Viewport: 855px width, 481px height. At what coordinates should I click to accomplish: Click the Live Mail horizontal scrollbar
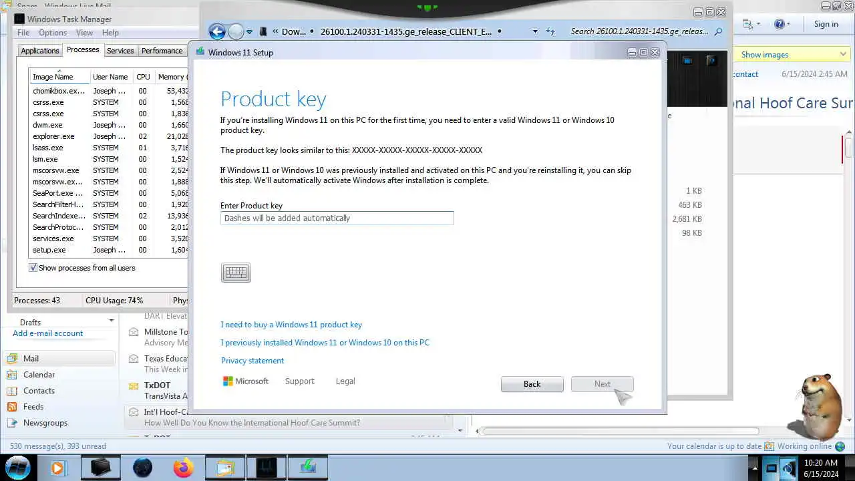click(621, 431)
